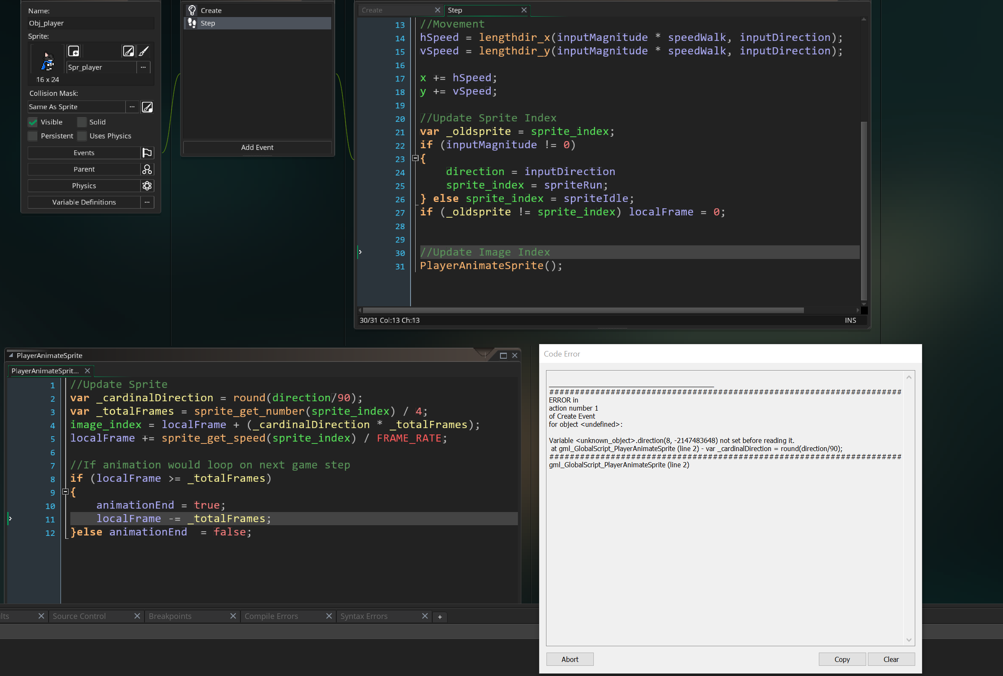1003x676 pixels.
Task: Click the Add Event button
Action: click(x=257, y=147)
